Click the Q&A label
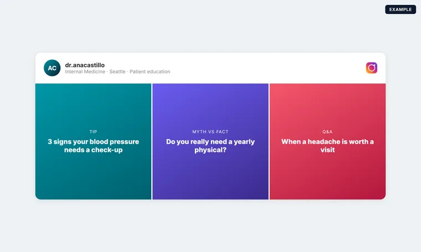Image resolution: width=421 pixels, height=252 pixels. click(327, 132)
